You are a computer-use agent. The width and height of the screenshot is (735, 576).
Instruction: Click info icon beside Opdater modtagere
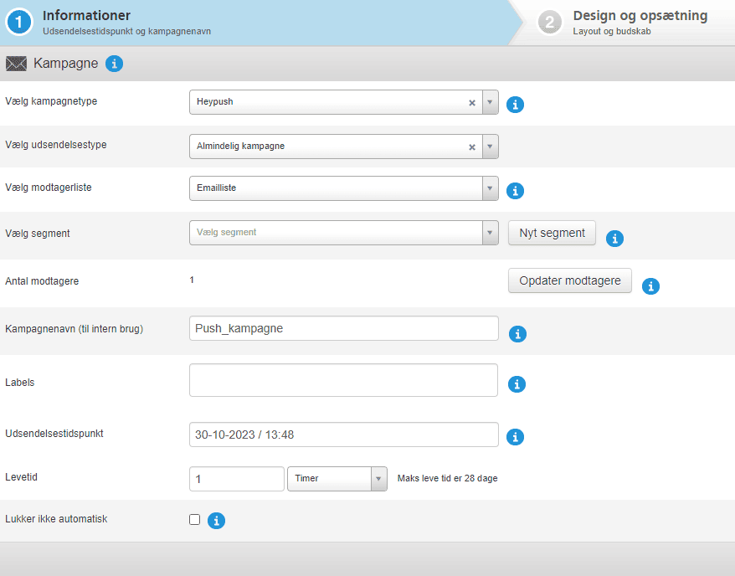click(650, 286)
